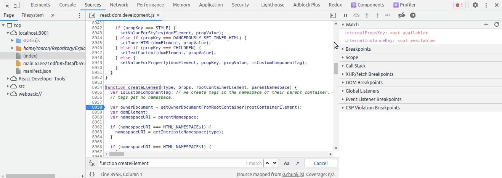
Task: Step over next function call
Action: pos(356,15)
